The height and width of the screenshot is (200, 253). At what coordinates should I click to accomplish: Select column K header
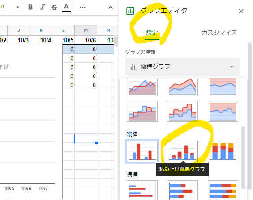(x=41, y=30)
